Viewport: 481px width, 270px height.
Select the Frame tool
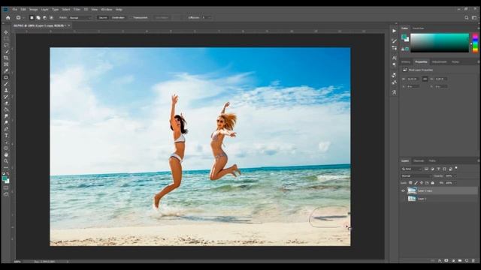6,64
